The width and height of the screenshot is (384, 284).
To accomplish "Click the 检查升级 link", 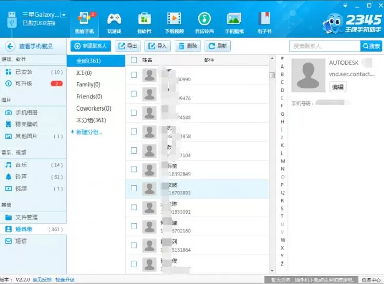I will point(65,280).
